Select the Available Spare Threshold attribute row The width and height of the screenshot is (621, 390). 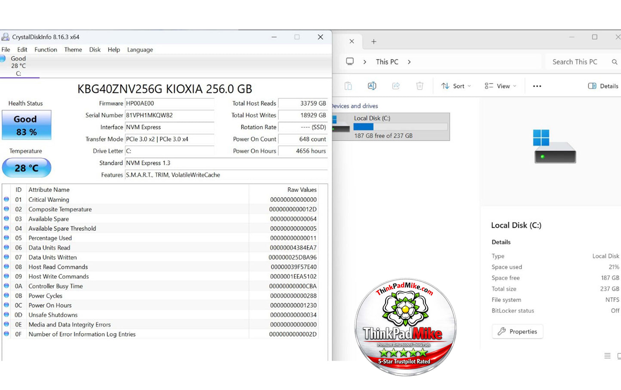160,229
